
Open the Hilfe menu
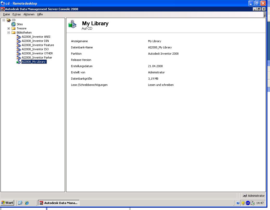tap(40, 14)
